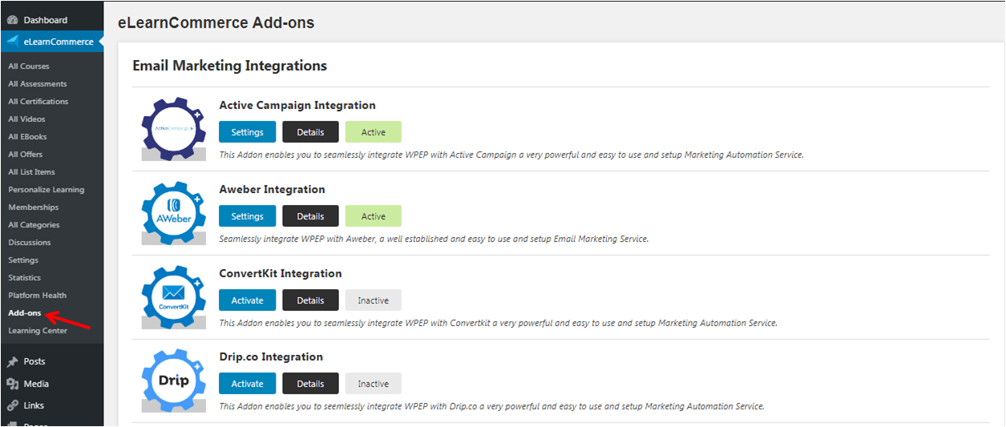Viewport: 1006px width, 427px height.
Task: Open All Offers page
Action: 26,155
